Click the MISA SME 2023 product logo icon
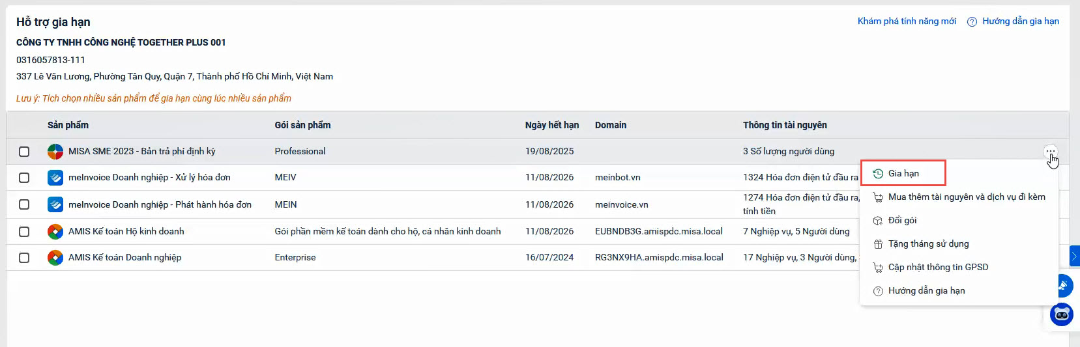This screenshot has width=1080, height=347. tap(55, 152)
